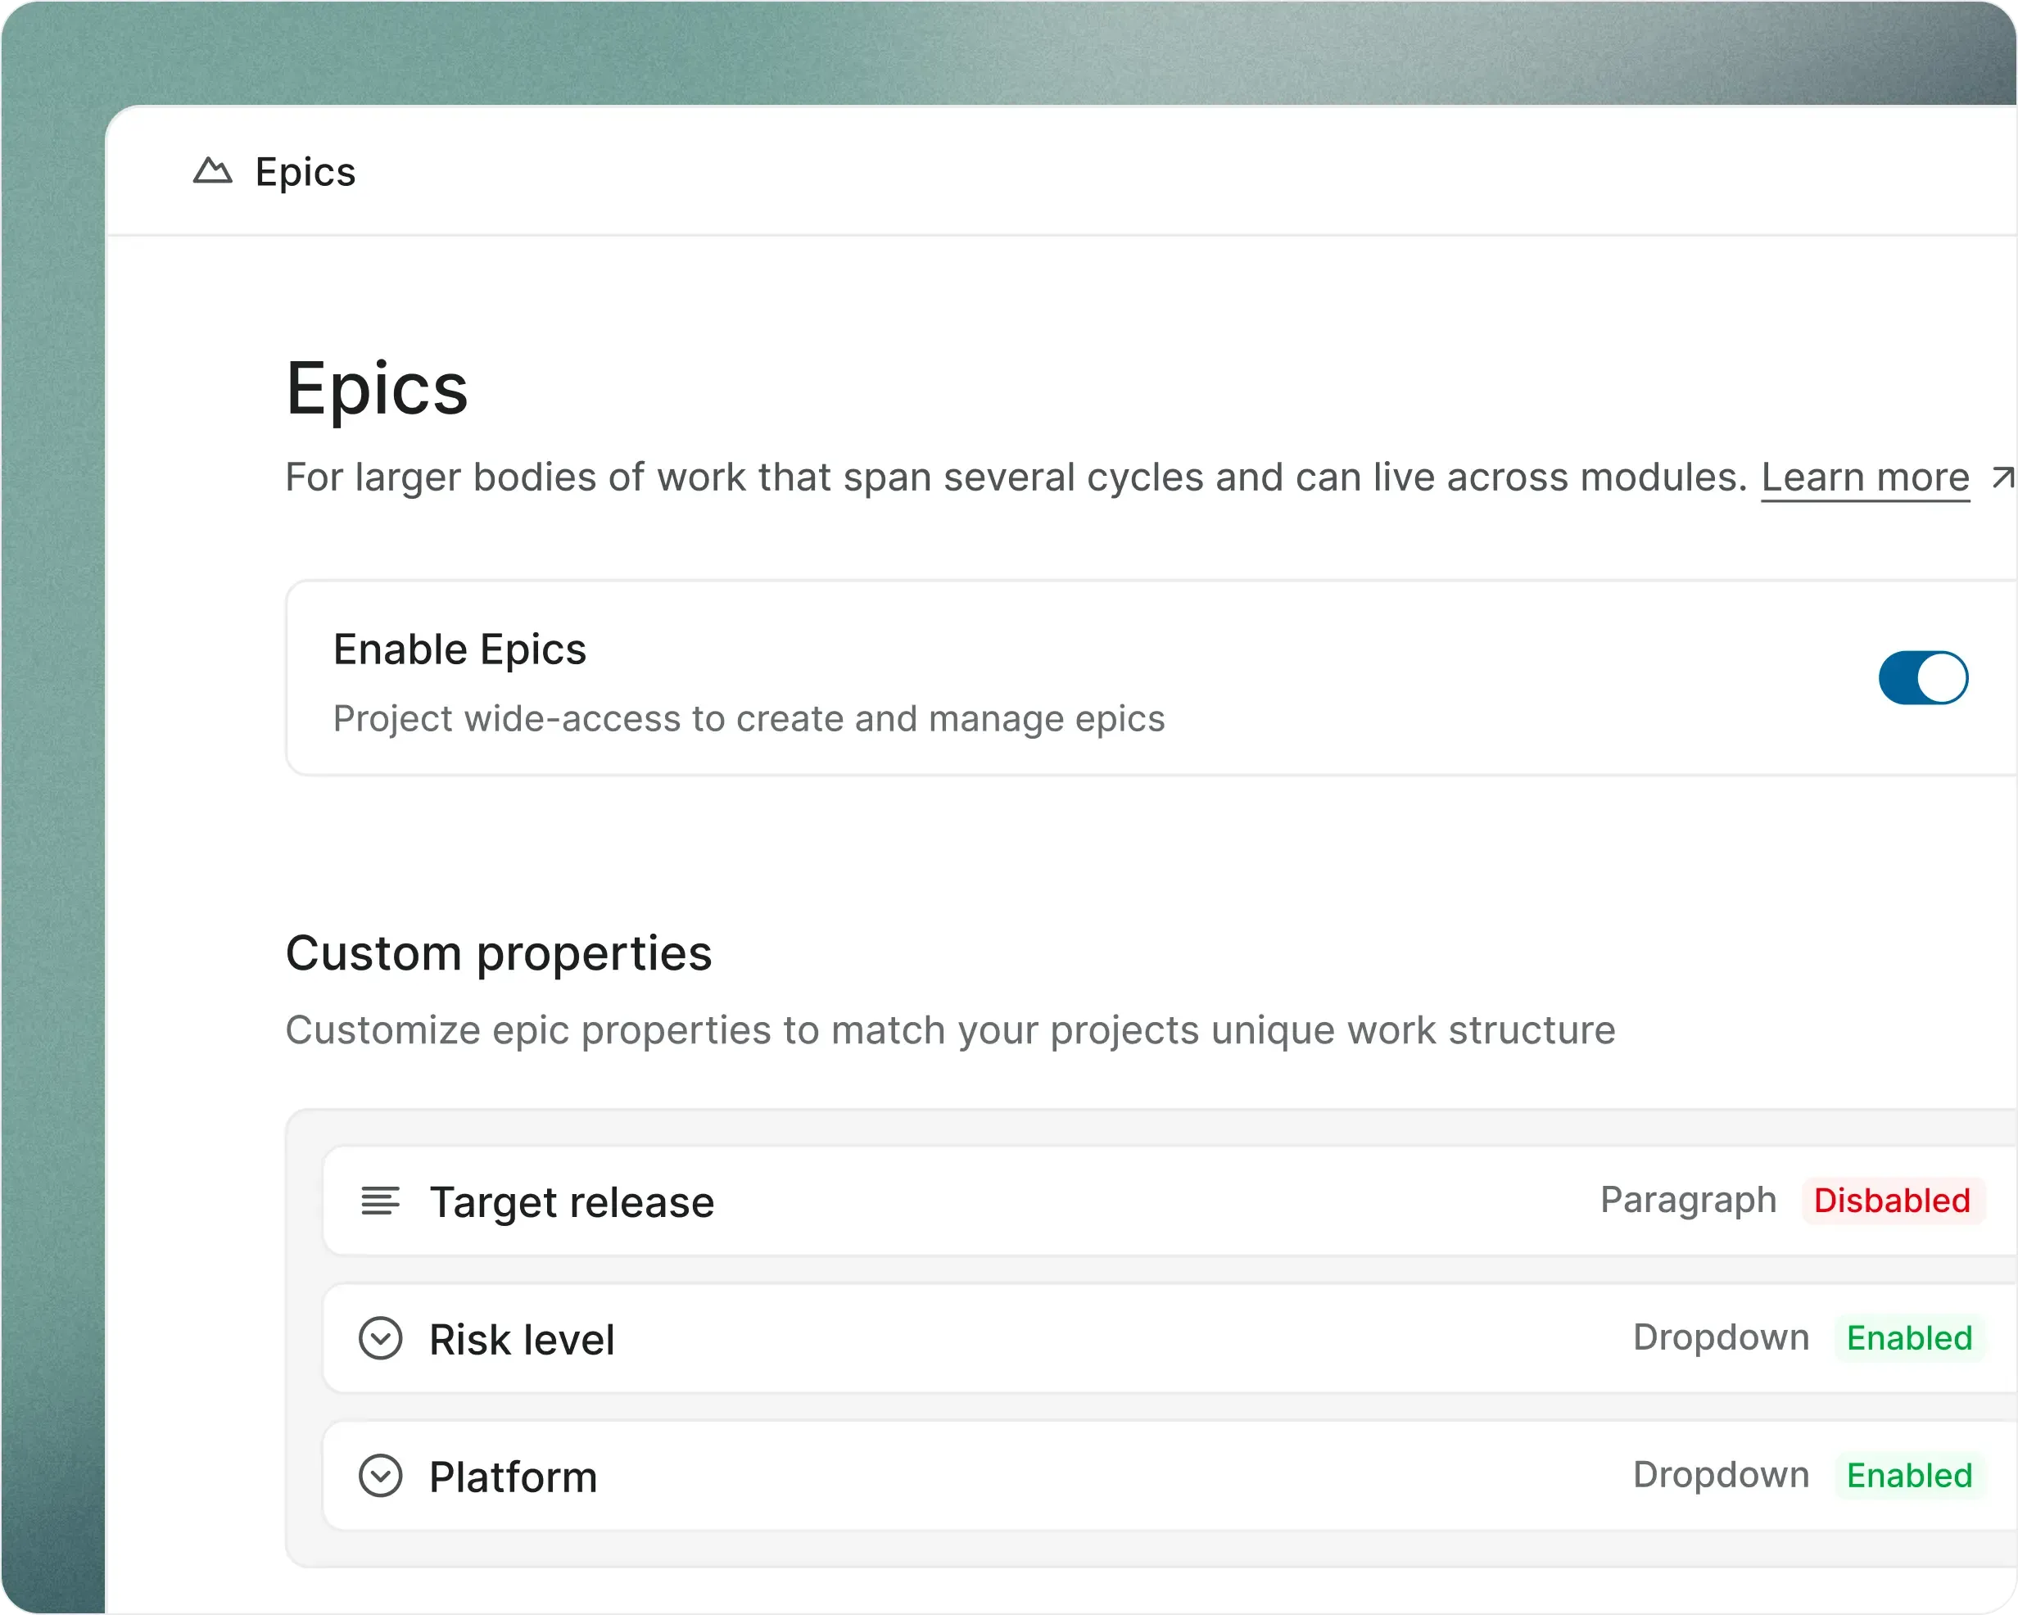Image resolution: width=2018 pixels, height=1615 pixels.
Task: Click the Platform property's chevron-circle icon
Action: coord(380,1477)
